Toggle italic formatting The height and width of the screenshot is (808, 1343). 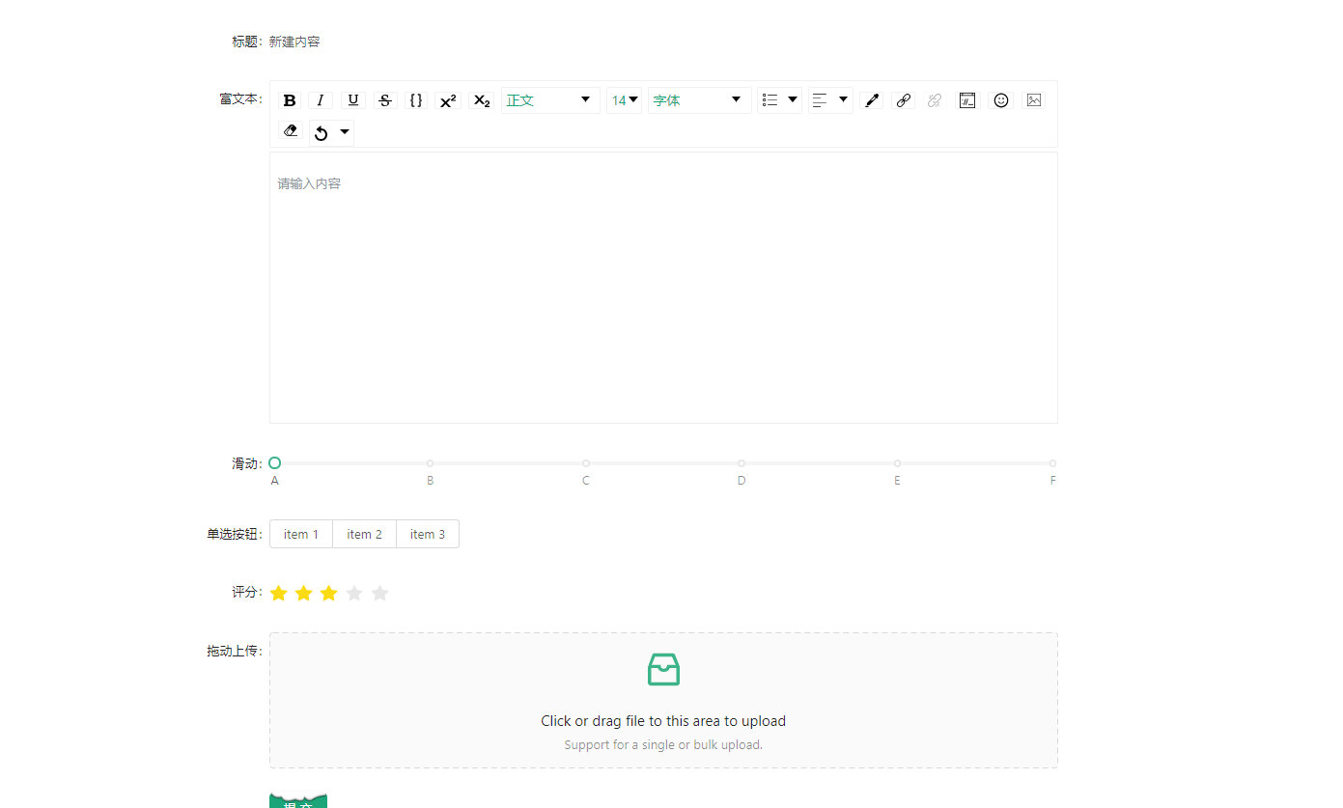(321, 100)
